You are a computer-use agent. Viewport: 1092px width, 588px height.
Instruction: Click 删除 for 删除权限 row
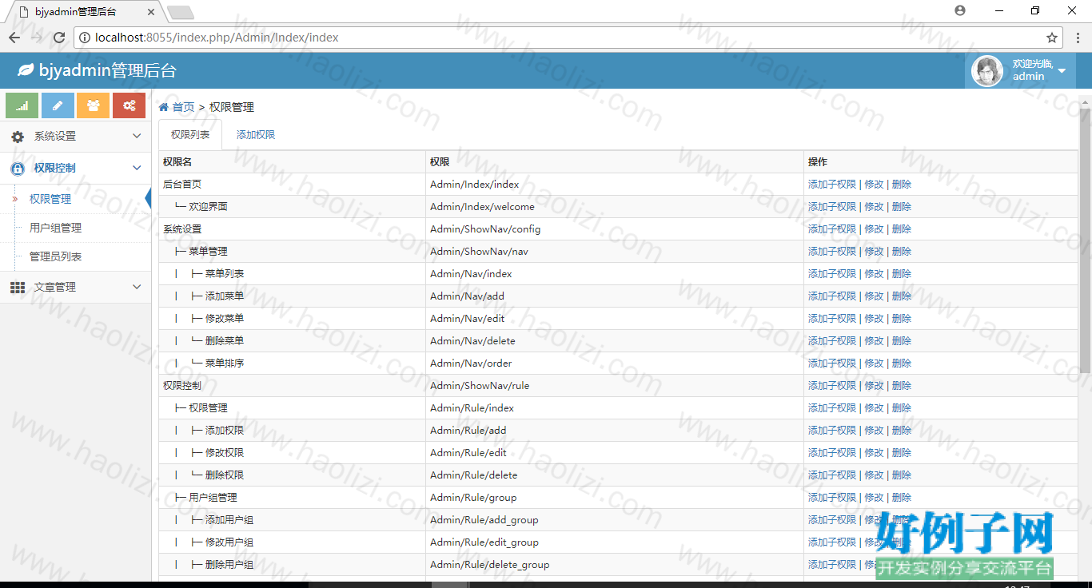coord(902,475)
